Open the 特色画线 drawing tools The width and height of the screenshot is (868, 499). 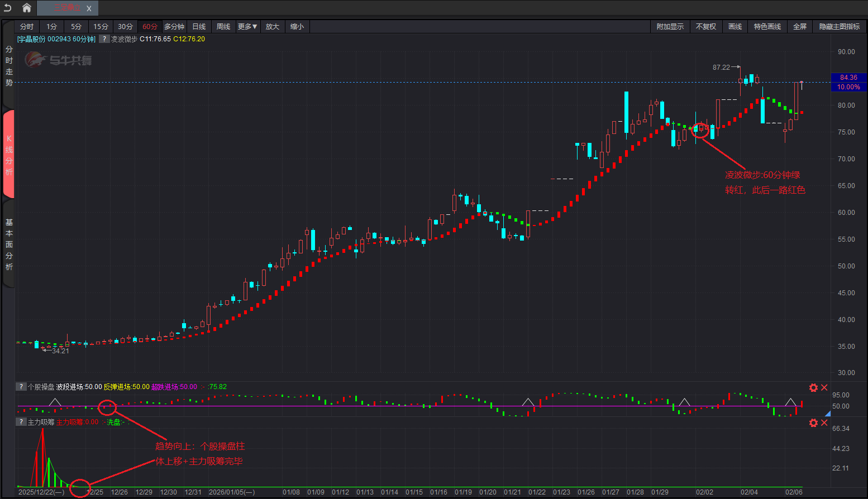point(767,27)
